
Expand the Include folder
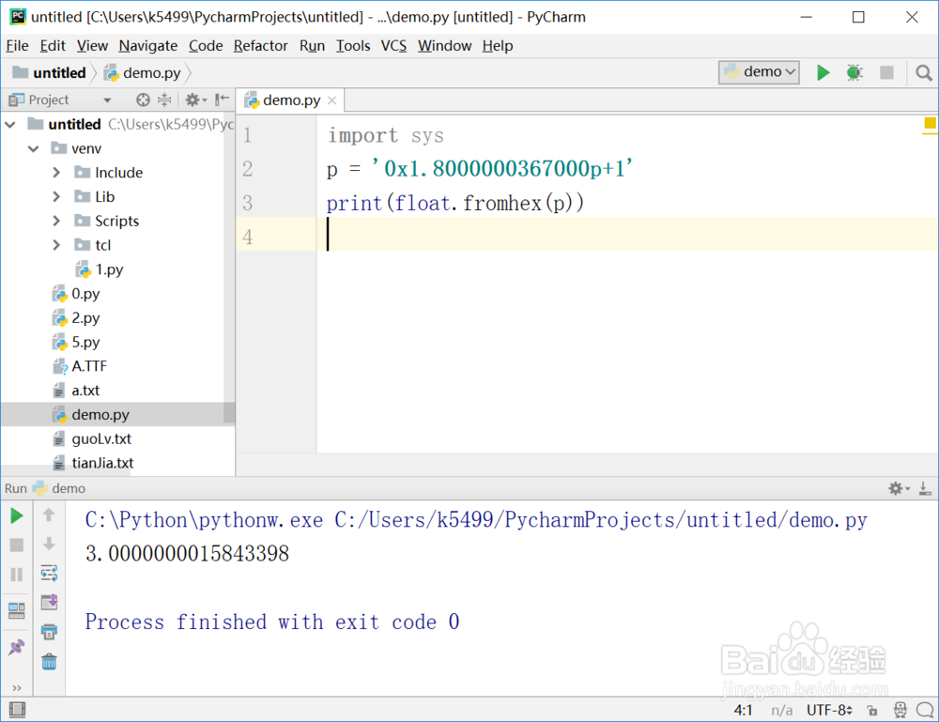56,173
